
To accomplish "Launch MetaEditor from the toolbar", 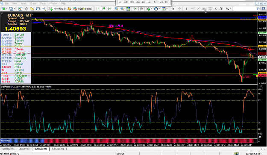I will (x=69, y=9).
